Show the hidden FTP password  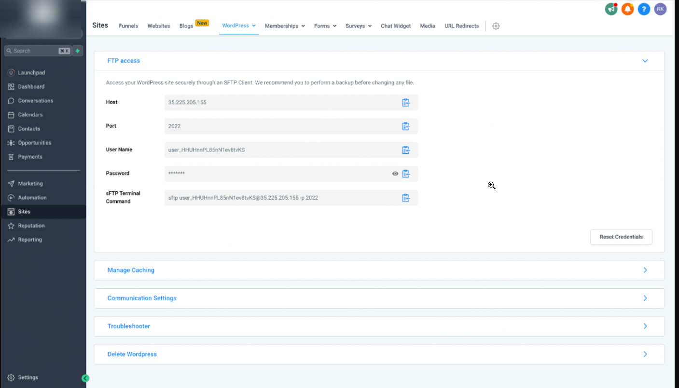(x=395, y=174)
